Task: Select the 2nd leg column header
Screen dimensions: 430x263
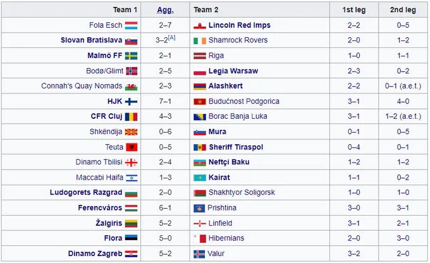Action: pos(403,10)
